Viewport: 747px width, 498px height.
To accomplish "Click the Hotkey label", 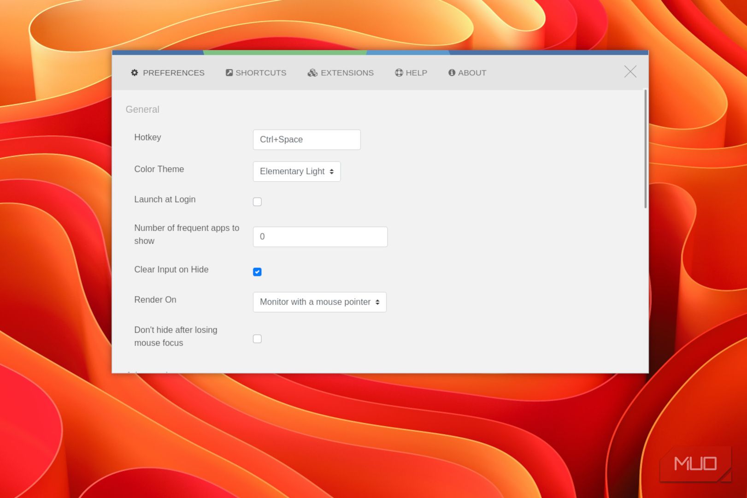I will point(147,137).
